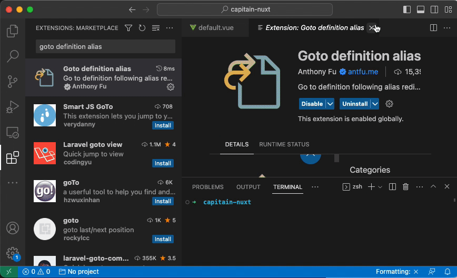Show hidden panel tabs ellipsis
This screenshot has height=278, width=457.
(315, 187)
